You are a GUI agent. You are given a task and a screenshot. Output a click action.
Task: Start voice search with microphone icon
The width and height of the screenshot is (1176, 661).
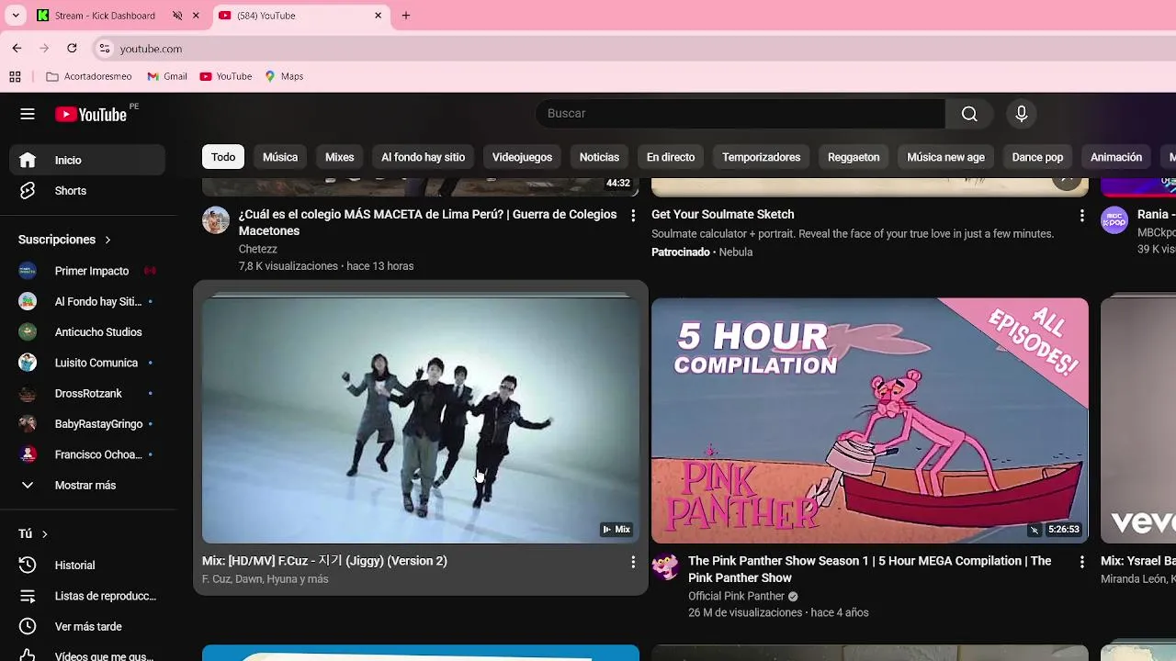pyautogui.click(x=1021, y=114)
